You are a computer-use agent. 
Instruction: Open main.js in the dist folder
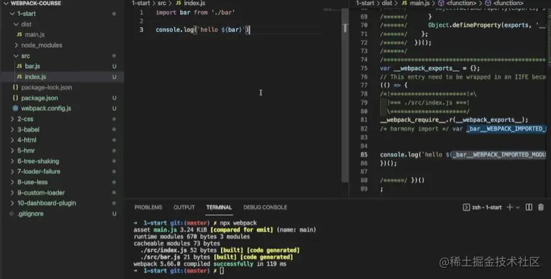coord(35,35)
